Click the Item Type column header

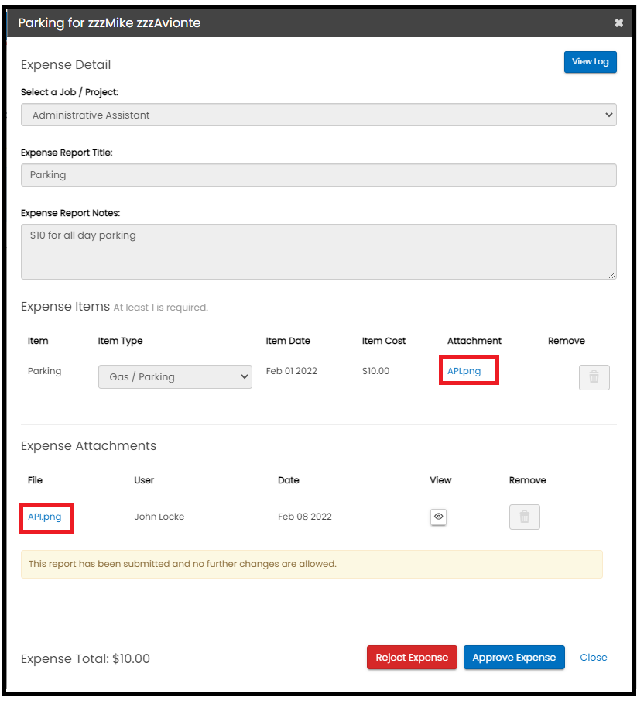(120, 341)
